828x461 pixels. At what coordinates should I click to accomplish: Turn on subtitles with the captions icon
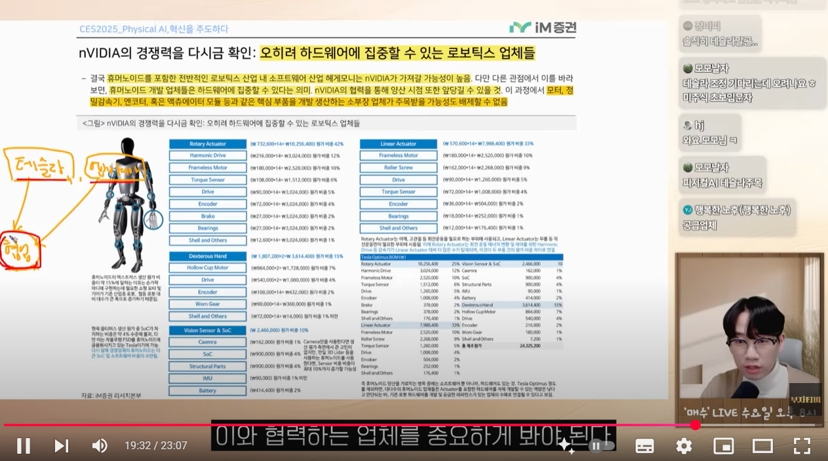[644, 446]
